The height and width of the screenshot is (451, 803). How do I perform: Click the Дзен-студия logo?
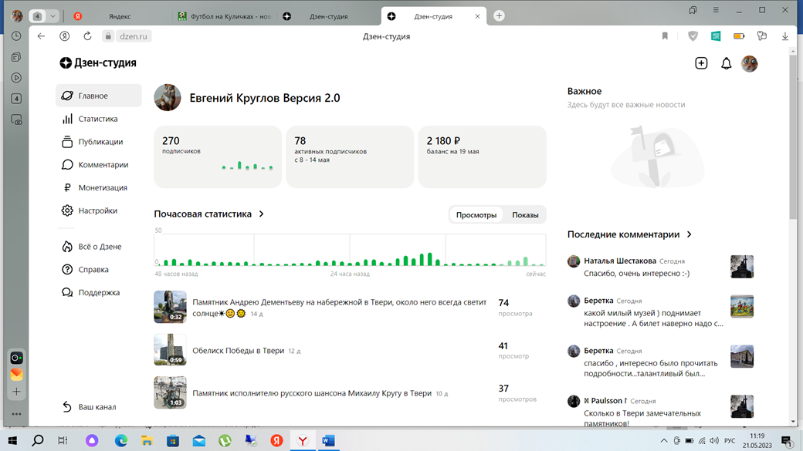click(x=98, y=63)
